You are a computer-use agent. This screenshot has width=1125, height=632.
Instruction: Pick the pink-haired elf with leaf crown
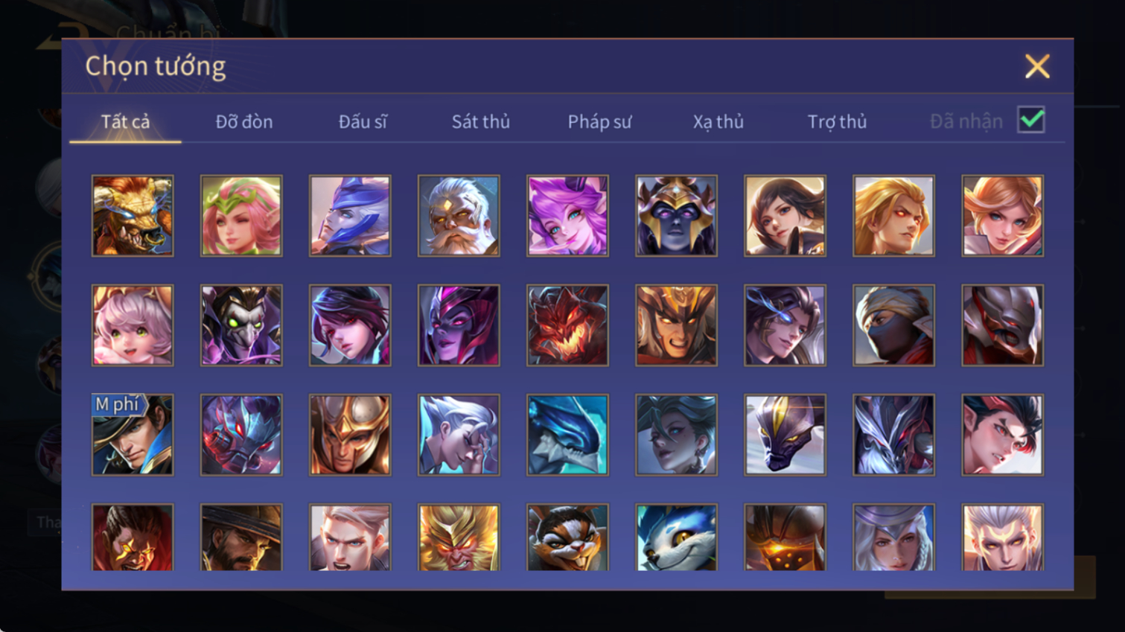(241, 216)
